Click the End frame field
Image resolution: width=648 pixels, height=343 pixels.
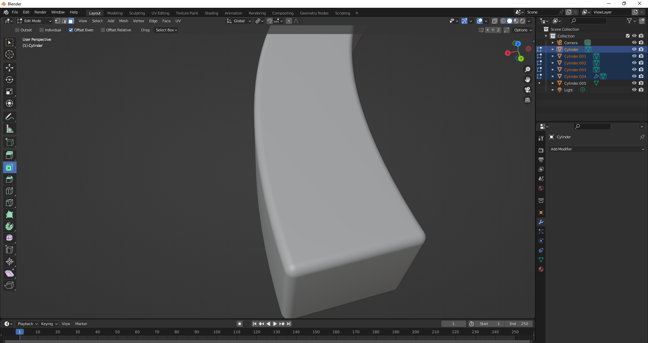519,324
